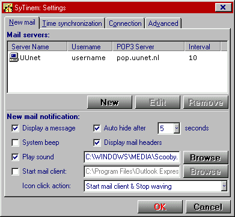Click the Interval column header
Viewport: 235px width, 217px height.
point(203,46)
